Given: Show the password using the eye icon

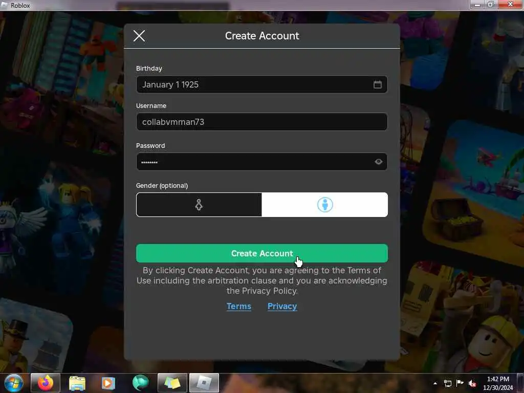Looking at the screenshot, I should (x=378, y=162).
